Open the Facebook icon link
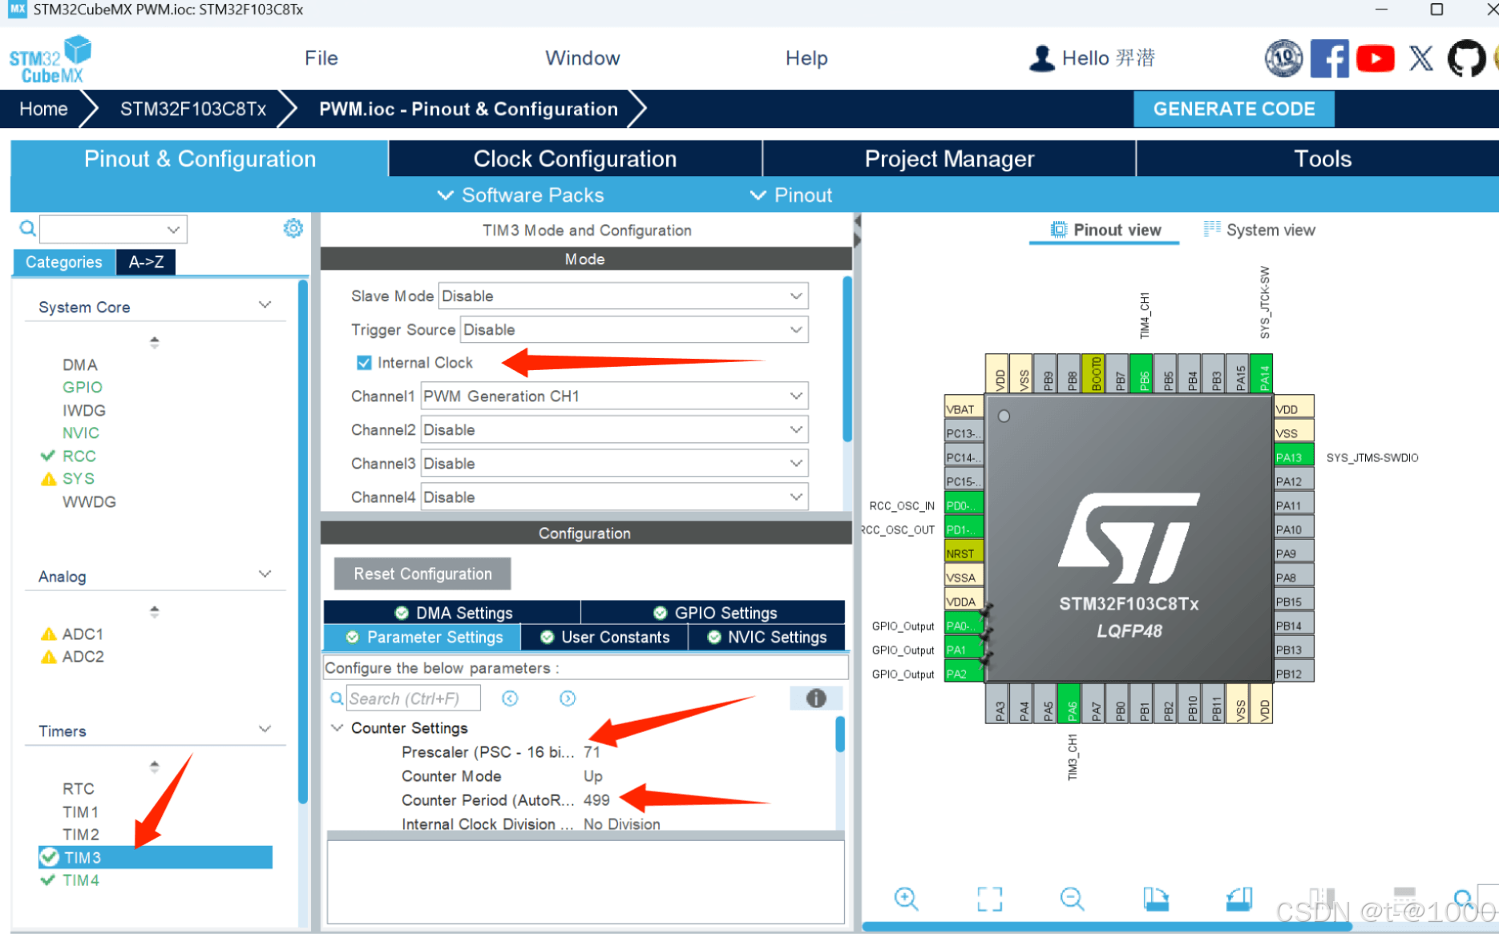 [x=1329, y=58]
